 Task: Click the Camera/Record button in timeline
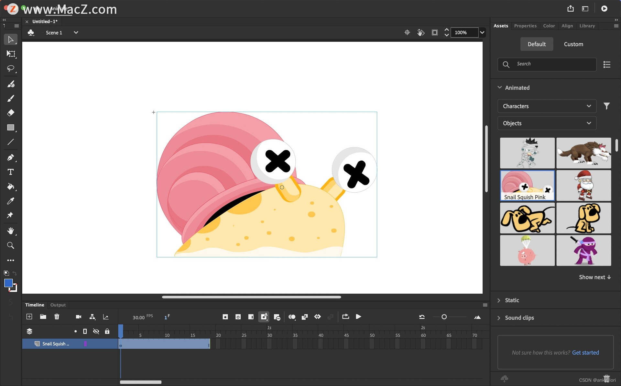pos(78,317)
